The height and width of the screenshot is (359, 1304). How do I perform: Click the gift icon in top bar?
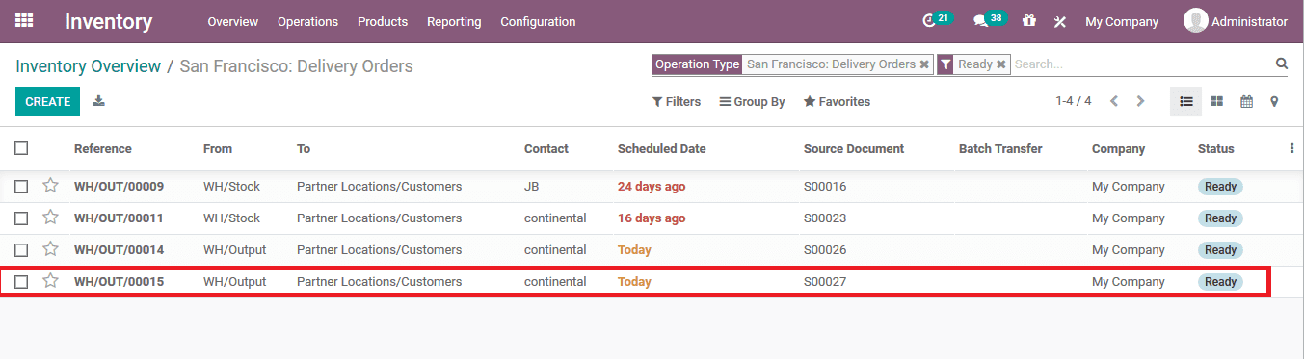pyautogui.click(x=1029, y=20)
